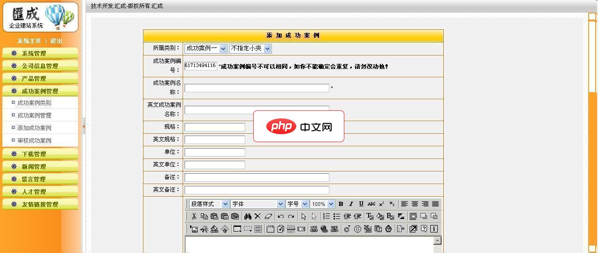Image resolution: width=598 pixels, height=253 pixels.
Task: Apply italic formatting in the editor
Action: 351,204
